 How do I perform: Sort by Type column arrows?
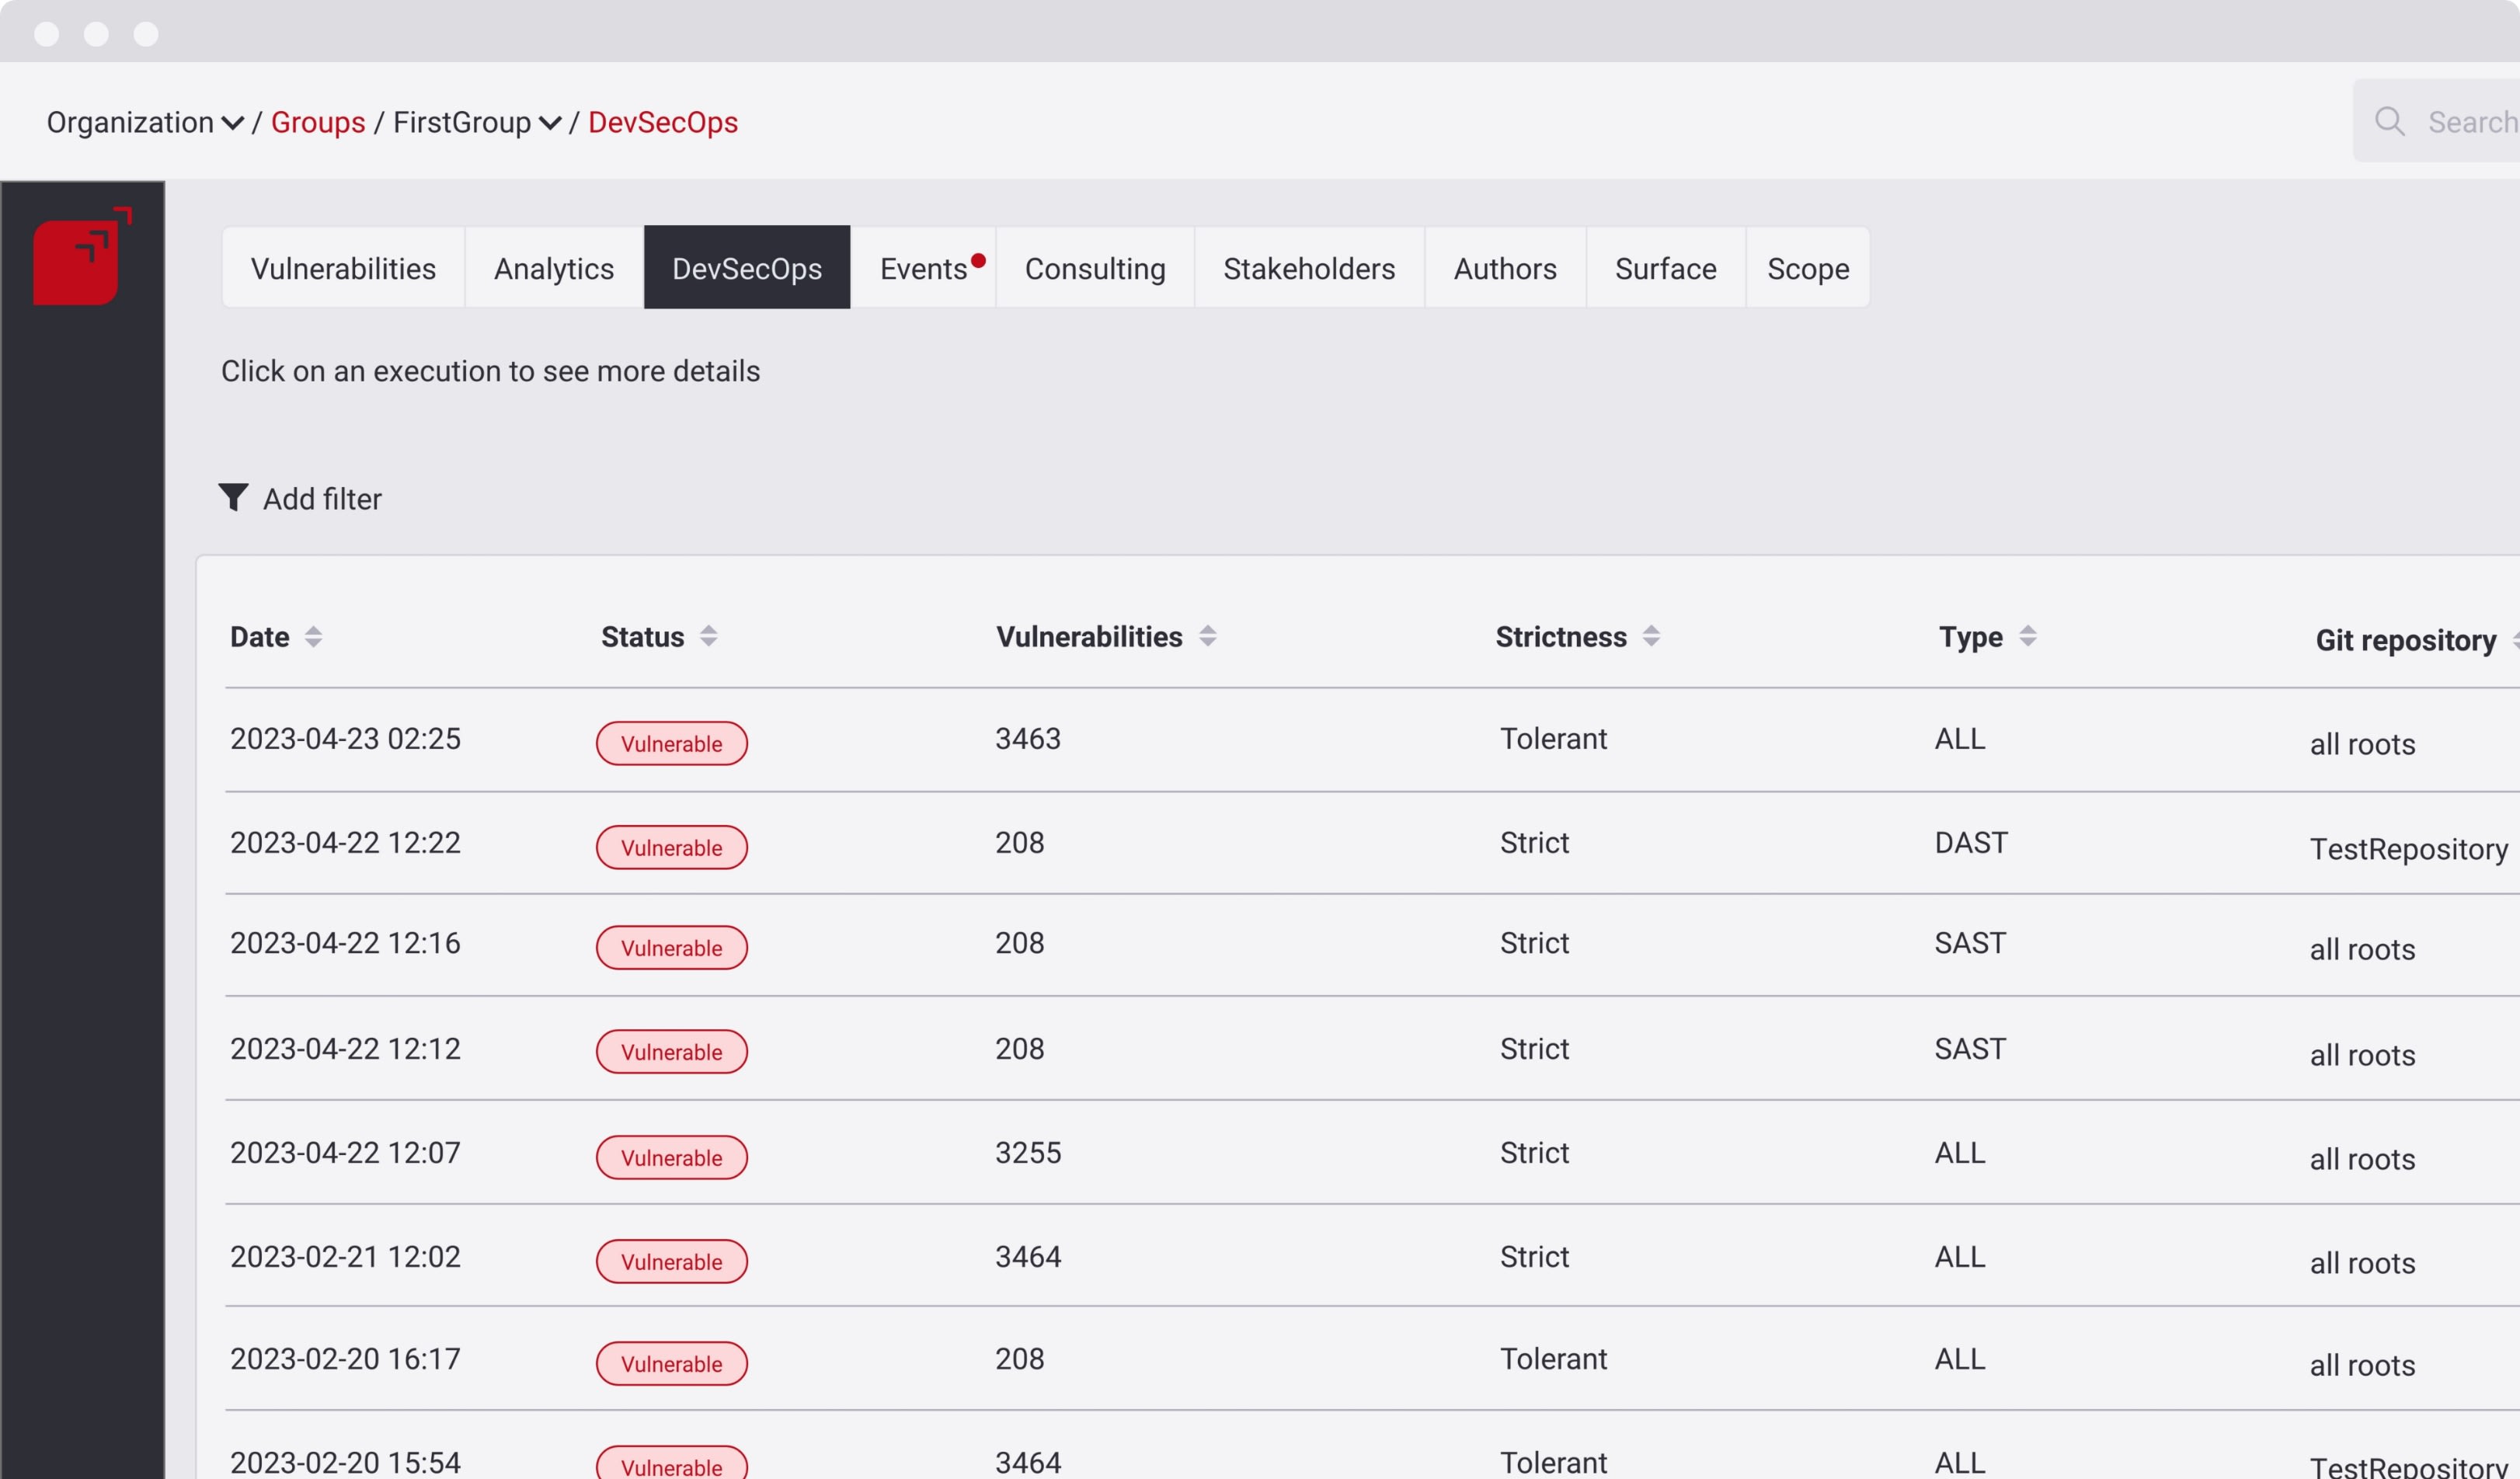[2027, 636]
